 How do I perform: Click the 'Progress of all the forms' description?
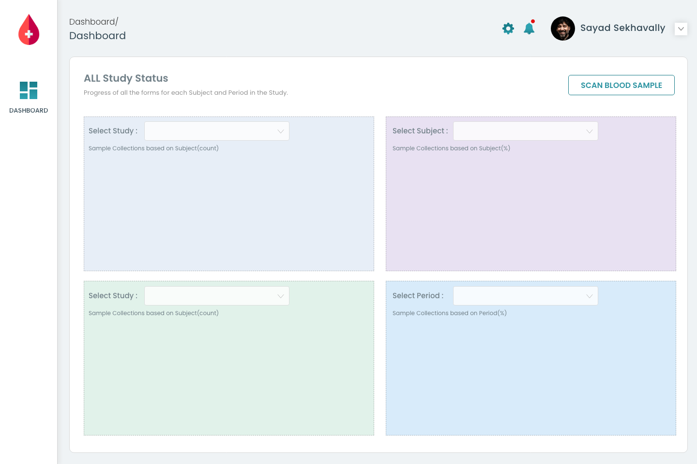tap(186, 93)
